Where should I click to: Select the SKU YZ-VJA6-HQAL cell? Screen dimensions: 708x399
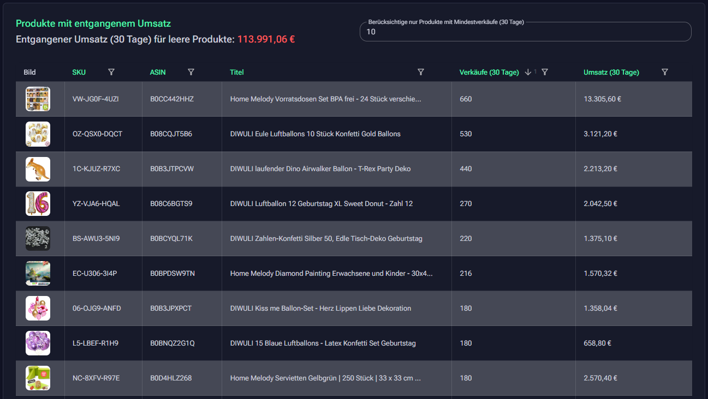tap(96, 204)
